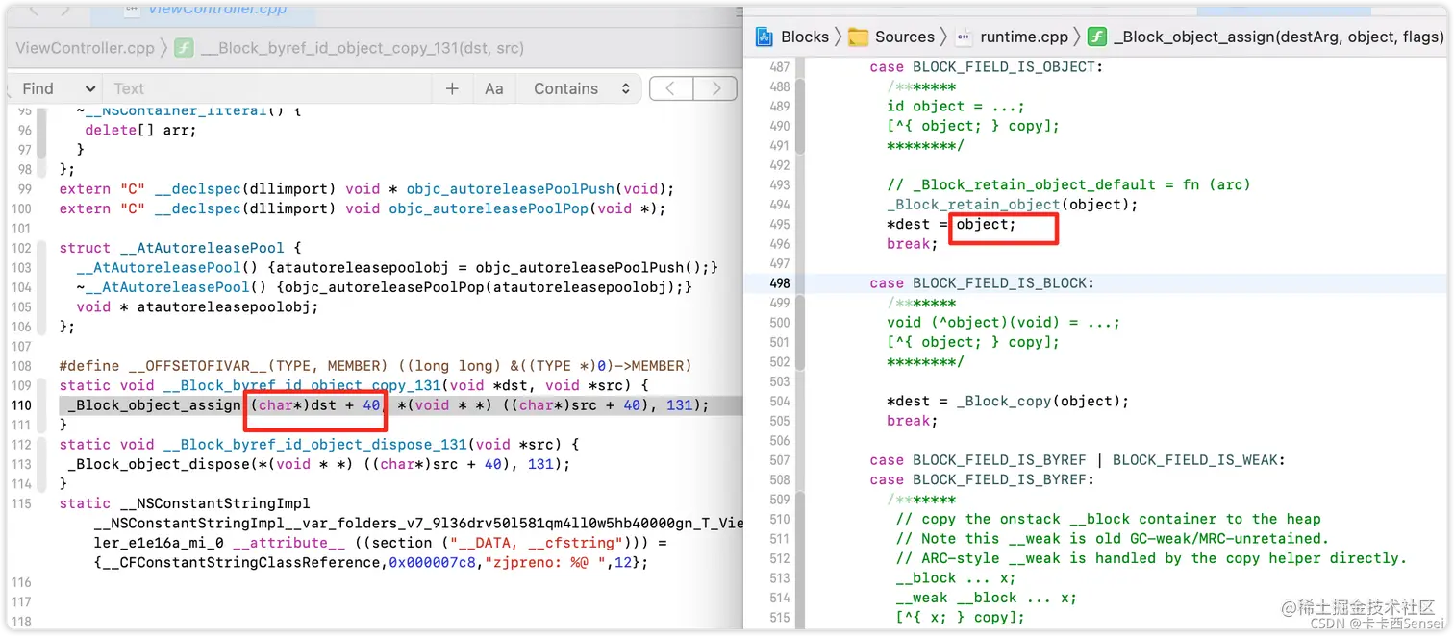The image size is (1454, 636).
Task: Open the Sources breadcrumb in the right jump bar
Action: 904,37
